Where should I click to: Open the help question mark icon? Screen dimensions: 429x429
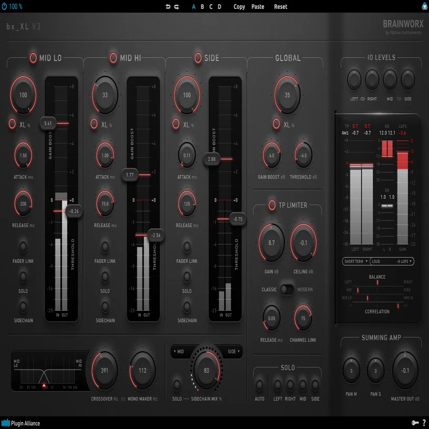pyautogui.click(x=424, y=423)
